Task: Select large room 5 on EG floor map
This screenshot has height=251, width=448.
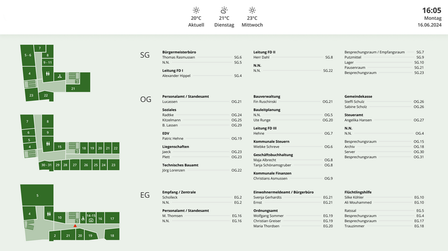Action: click(37, 196)
